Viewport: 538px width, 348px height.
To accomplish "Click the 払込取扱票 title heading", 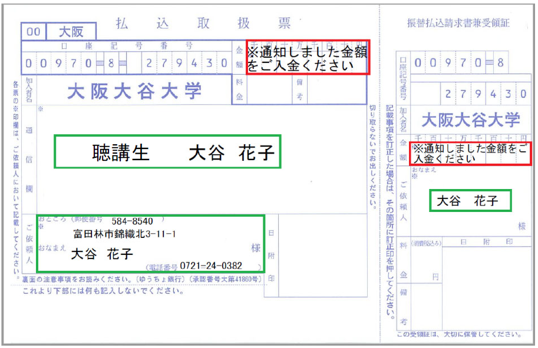I will point(203,24).
